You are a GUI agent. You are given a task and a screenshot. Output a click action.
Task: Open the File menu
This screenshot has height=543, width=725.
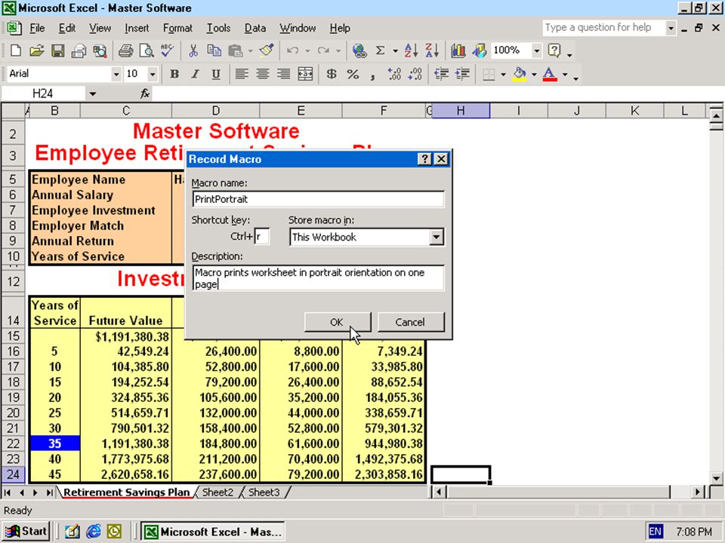tap(37, 28)
